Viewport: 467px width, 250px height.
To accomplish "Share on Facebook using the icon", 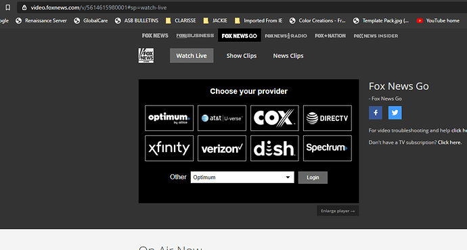I will (x=376, y=113).
